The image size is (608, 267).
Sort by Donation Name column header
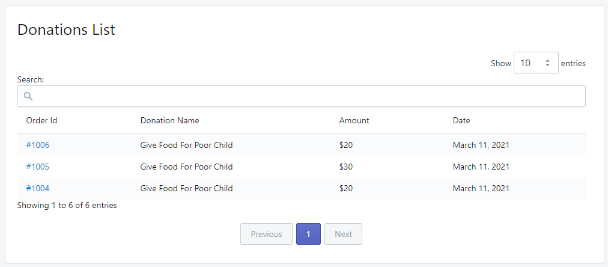169,120
